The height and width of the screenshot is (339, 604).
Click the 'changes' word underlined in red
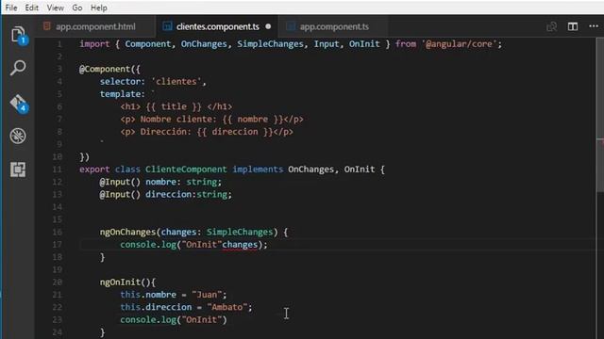point(240,245)
